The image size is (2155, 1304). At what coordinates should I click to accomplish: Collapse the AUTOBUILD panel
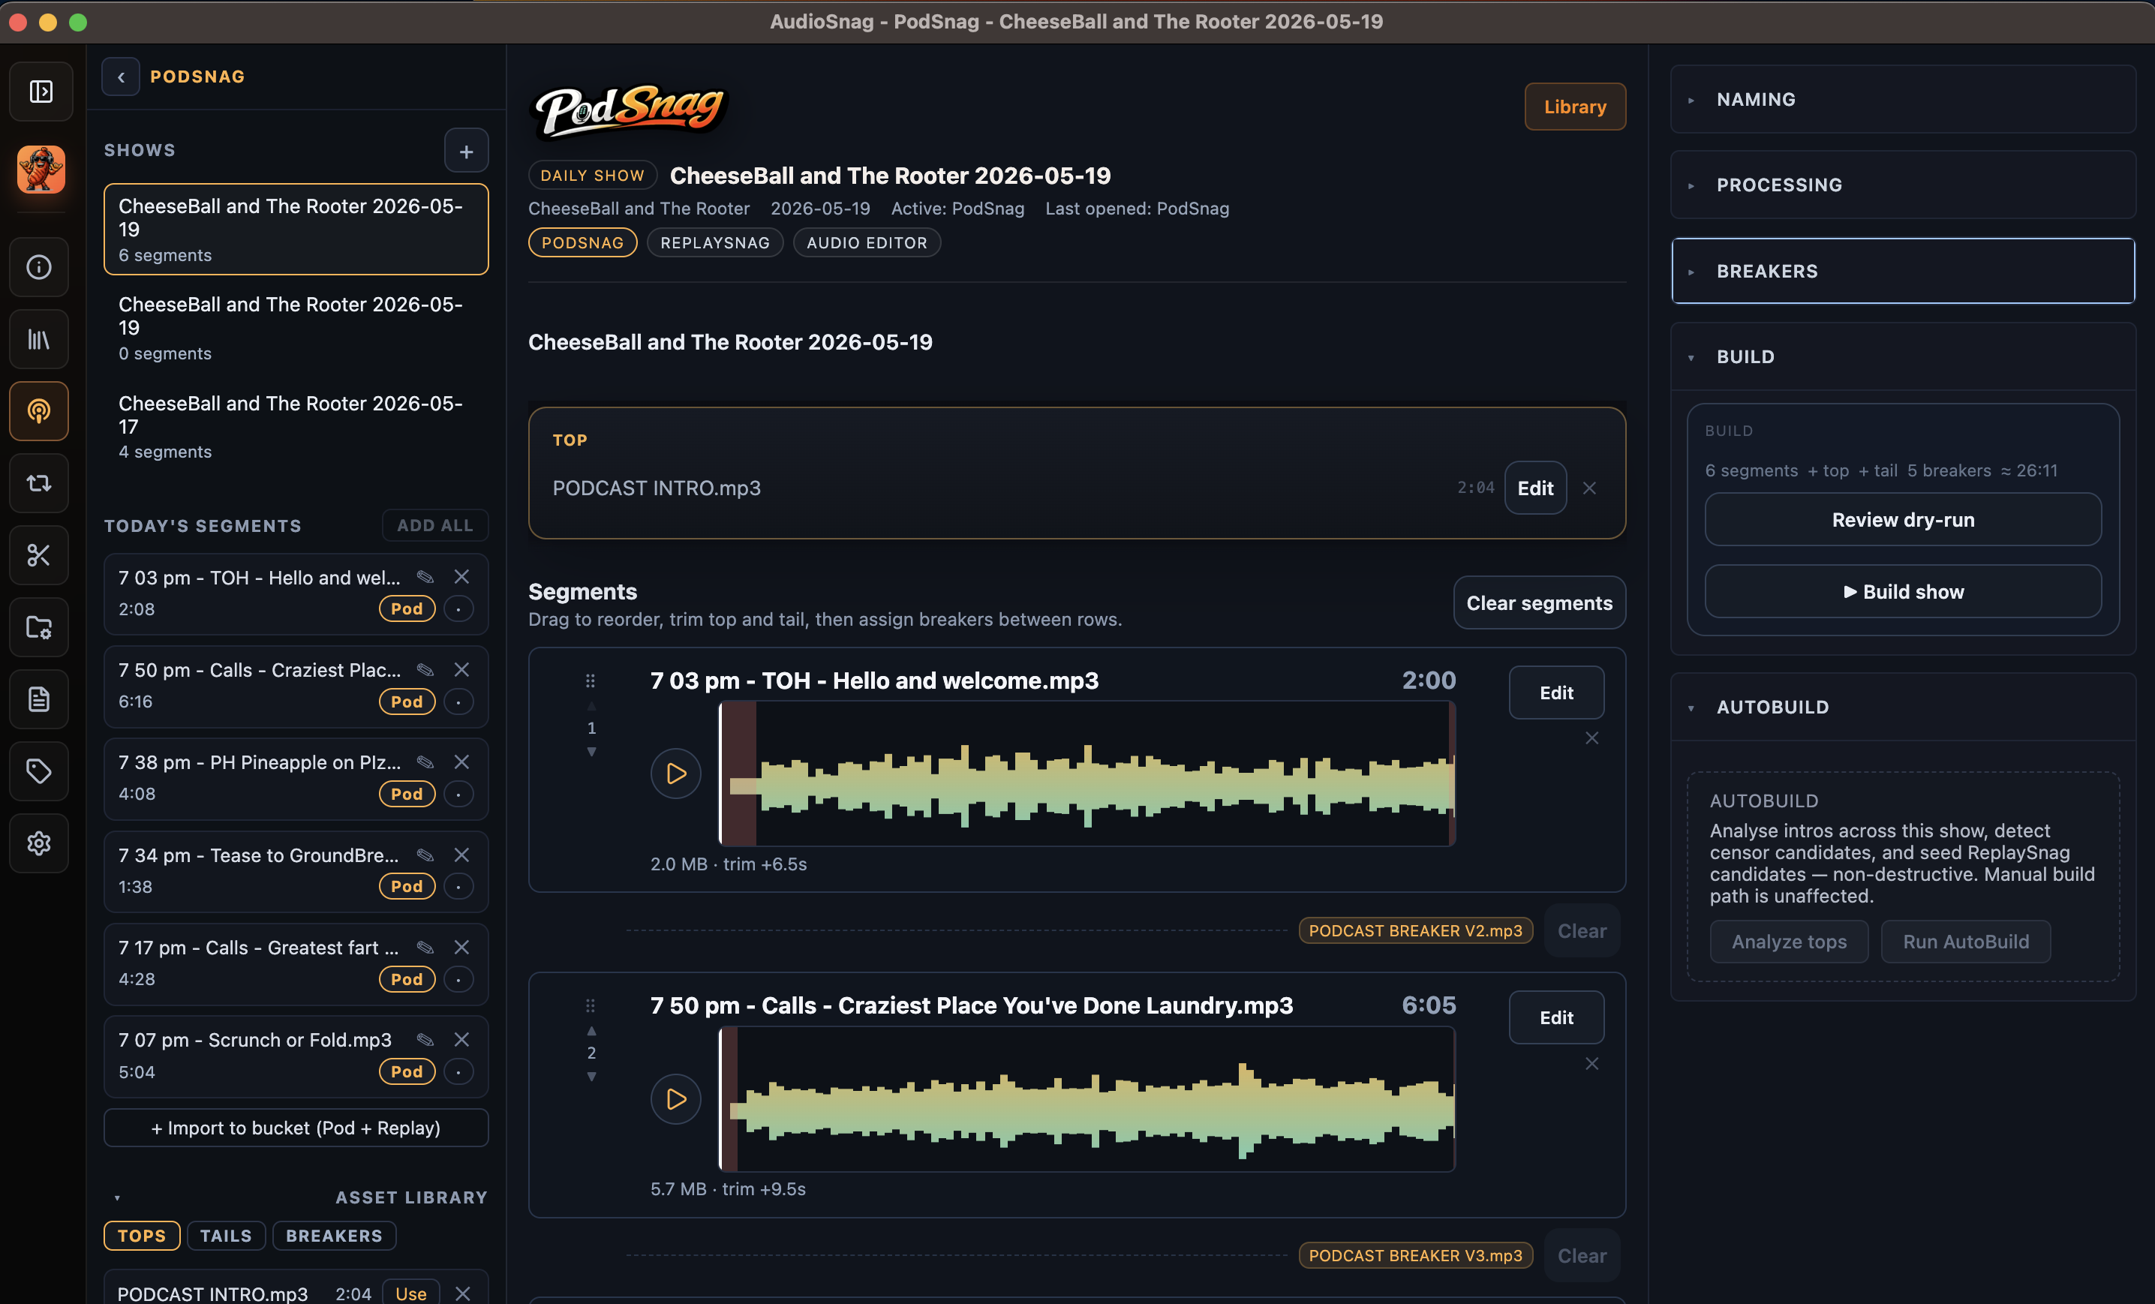1902,707
